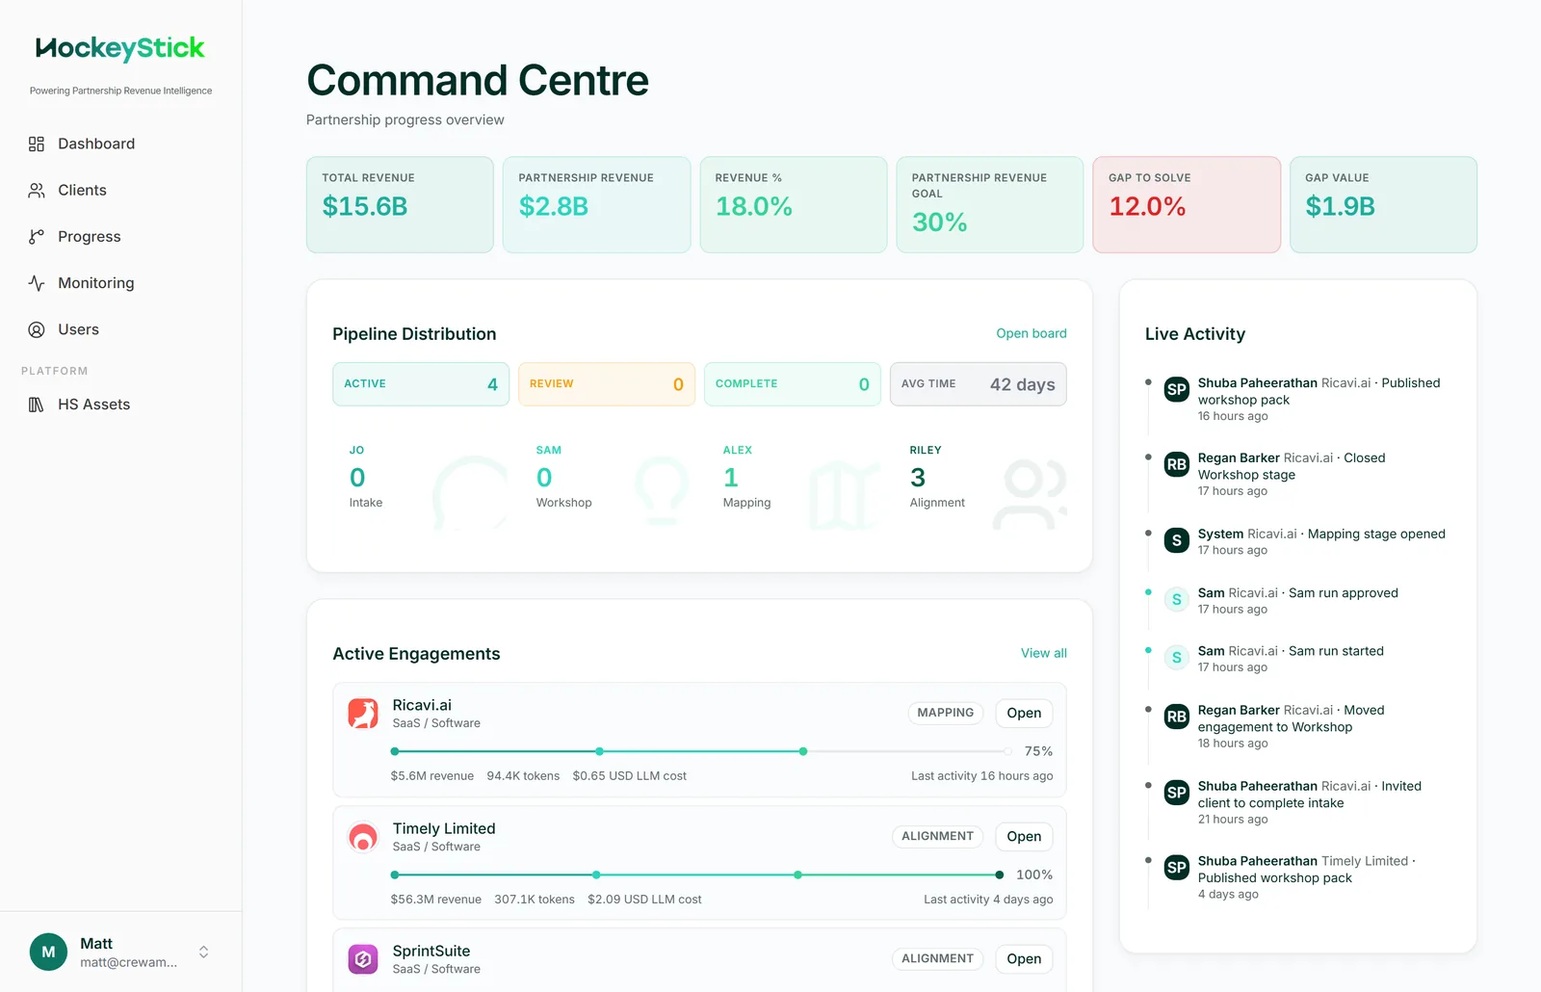Click Sam avatar on Sam run approved
Screen dimensions: 1541x992
(1177, 599)
